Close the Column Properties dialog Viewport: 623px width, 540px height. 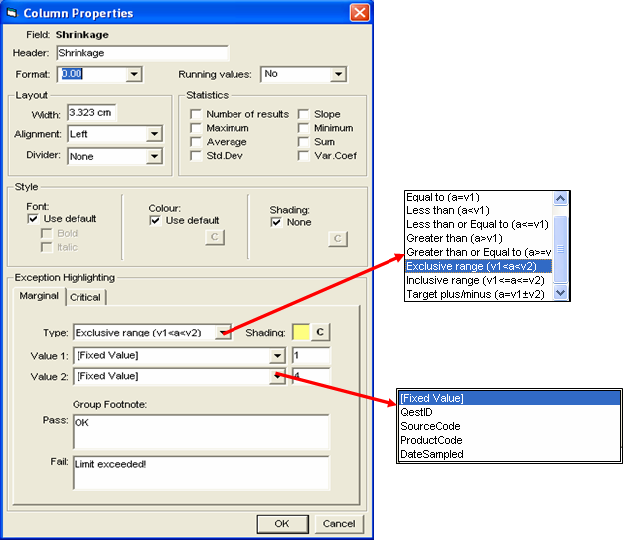tap(359, 13)
